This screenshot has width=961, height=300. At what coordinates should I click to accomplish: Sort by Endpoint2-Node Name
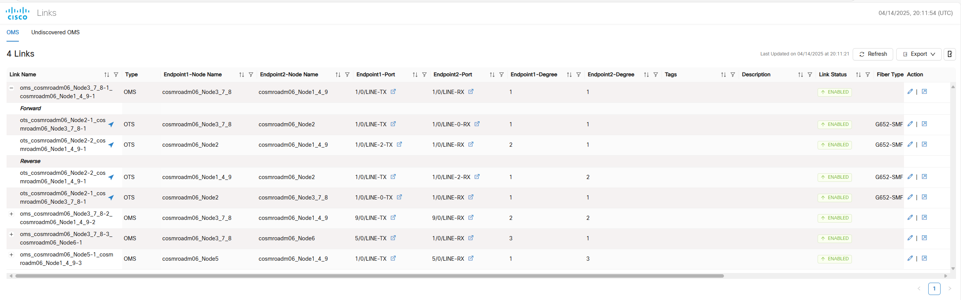click(x=338, y=75)
